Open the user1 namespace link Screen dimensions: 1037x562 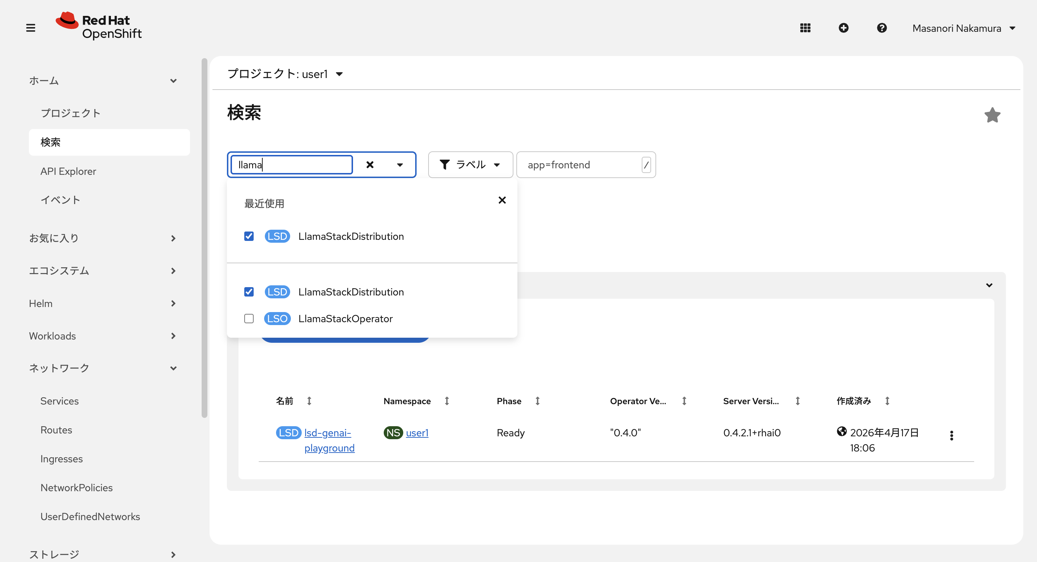[x=417, y=433]
